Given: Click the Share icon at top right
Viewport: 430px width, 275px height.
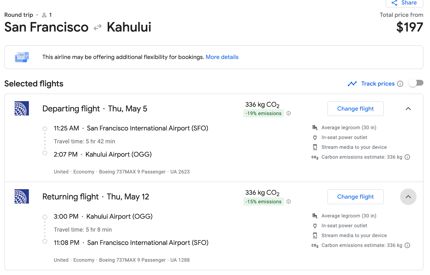Looking at the screenshot, I should point(394,3).
